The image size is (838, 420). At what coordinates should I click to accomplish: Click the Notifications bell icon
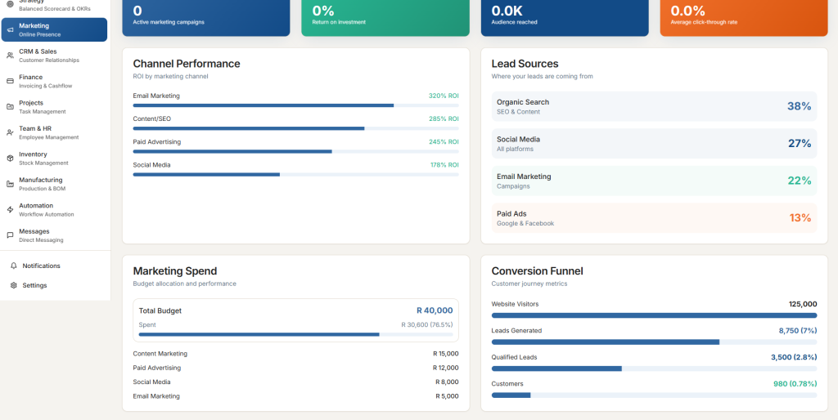(14, 266)
